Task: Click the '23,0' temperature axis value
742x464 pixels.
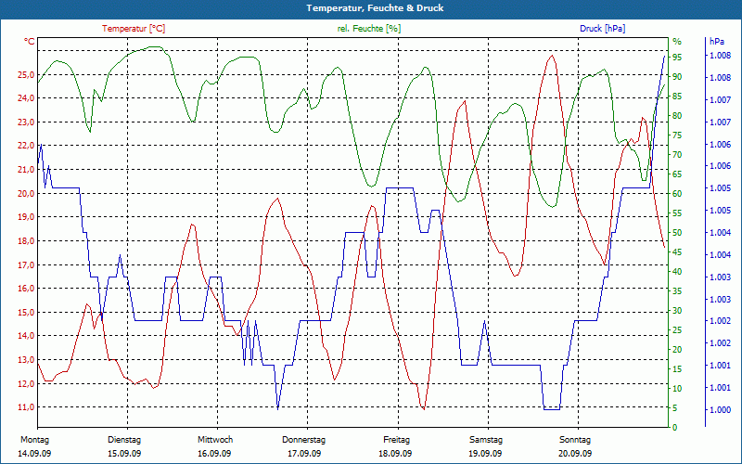Action: coord(26,122)
